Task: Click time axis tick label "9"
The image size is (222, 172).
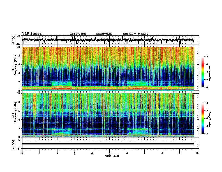Action: pos(179,153)
